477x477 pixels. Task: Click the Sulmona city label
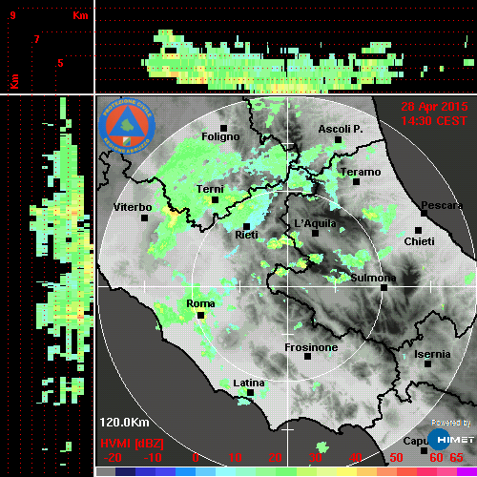click(373, 278)
